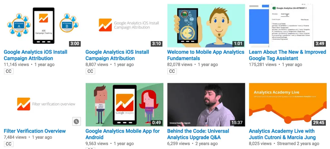Select the Filter verification overview logo thumbnail

click(43, 105)
